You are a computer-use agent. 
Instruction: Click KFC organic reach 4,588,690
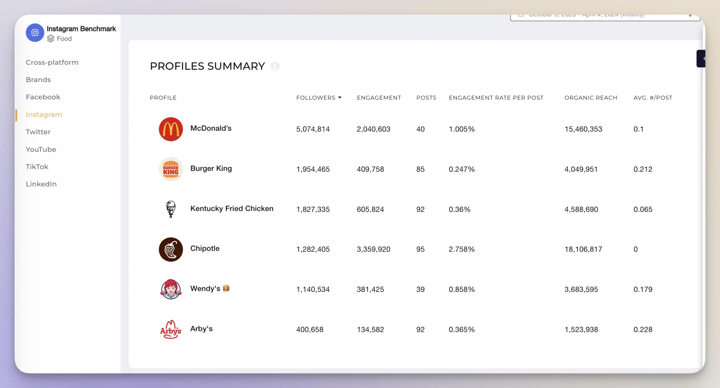click(581, 209)
